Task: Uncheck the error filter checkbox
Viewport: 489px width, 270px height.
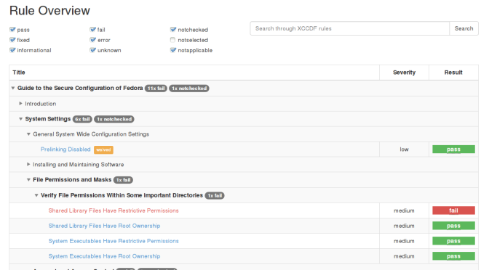Action: click(92, 40)
